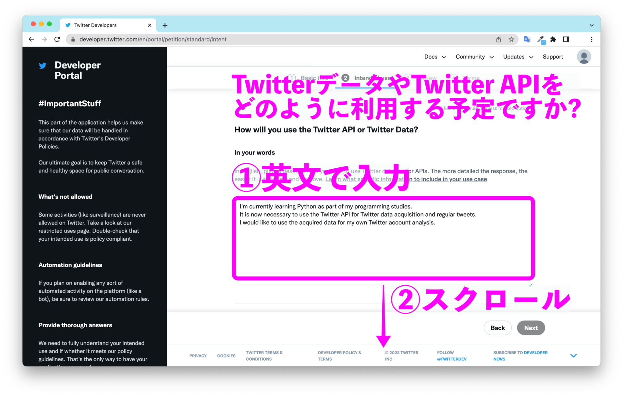Click the Twitter bird Developer Portal logo
Image resolution: width=623 pixels, height=396 pixels.
pyautogui.click(x=43, y=66)
